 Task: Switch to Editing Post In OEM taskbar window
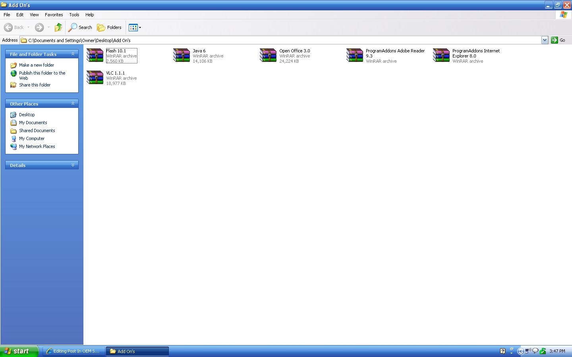click(74, 351)
